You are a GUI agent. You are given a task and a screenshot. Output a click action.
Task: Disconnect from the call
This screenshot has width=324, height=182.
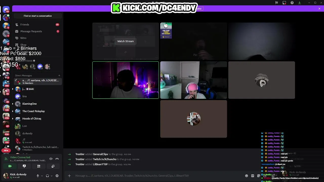click(57, 159)
